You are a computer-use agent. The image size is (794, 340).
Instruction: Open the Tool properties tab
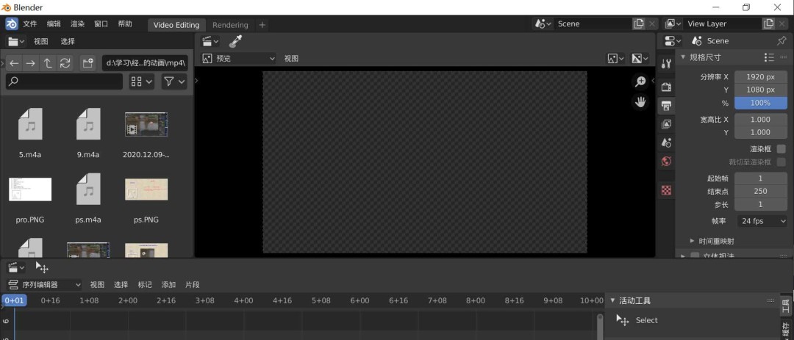click(x=666, y=63)
